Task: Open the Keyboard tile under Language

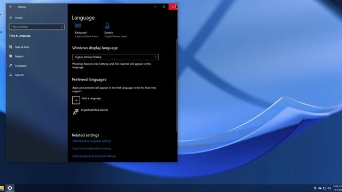Action: tap(87, 30)
